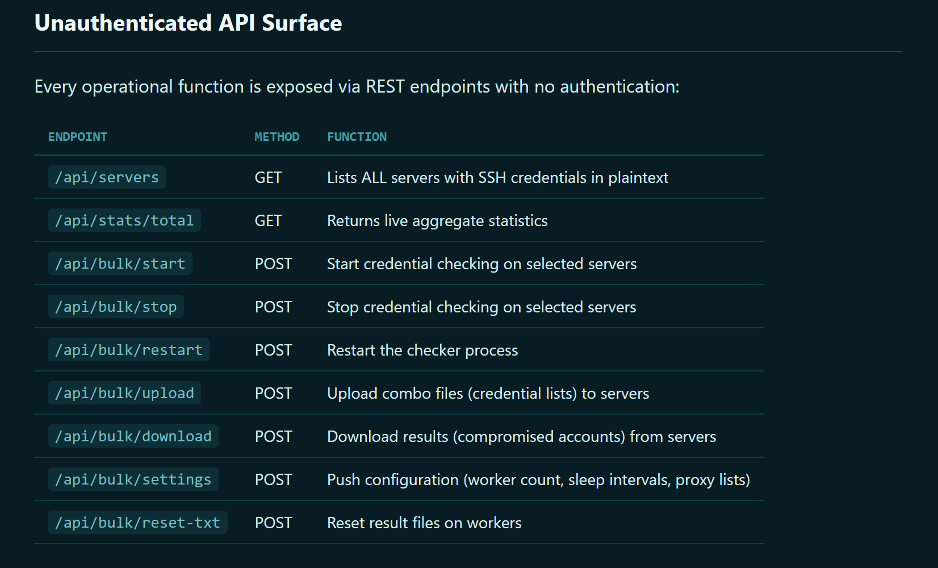Click the FUNCTION column header
The width and height of the screenshot is (938, 568).
coord(357,137)
